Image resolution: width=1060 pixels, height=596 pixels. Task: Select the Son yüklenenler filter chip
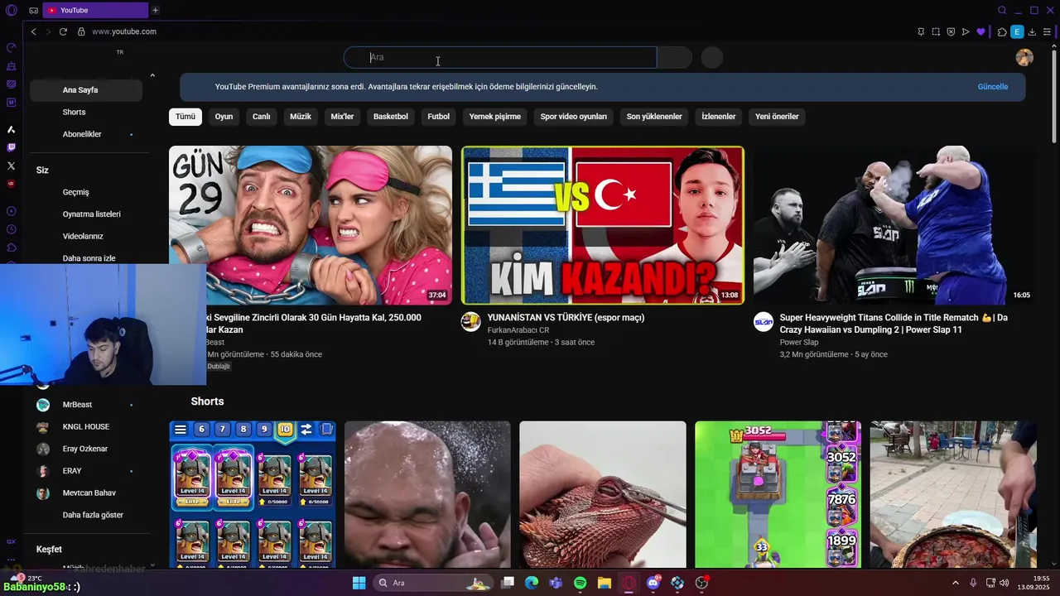654,117
